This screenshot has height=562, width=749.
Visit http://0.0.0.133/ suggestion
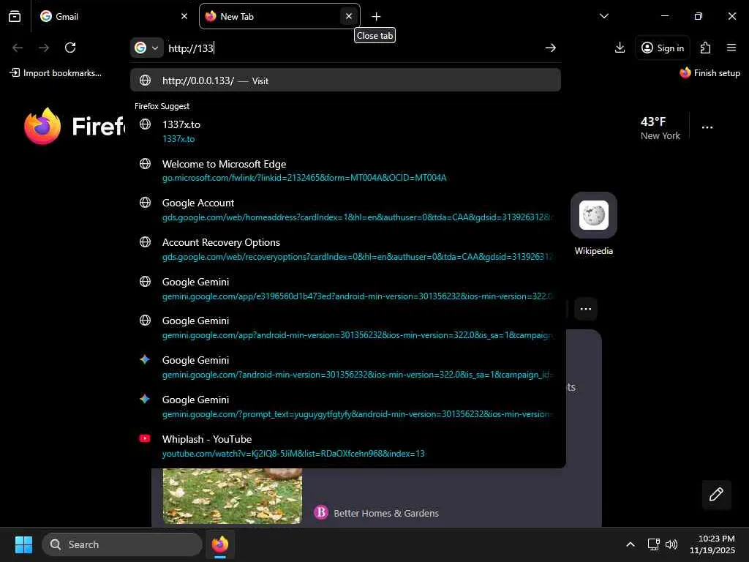[x=345, y=80]
